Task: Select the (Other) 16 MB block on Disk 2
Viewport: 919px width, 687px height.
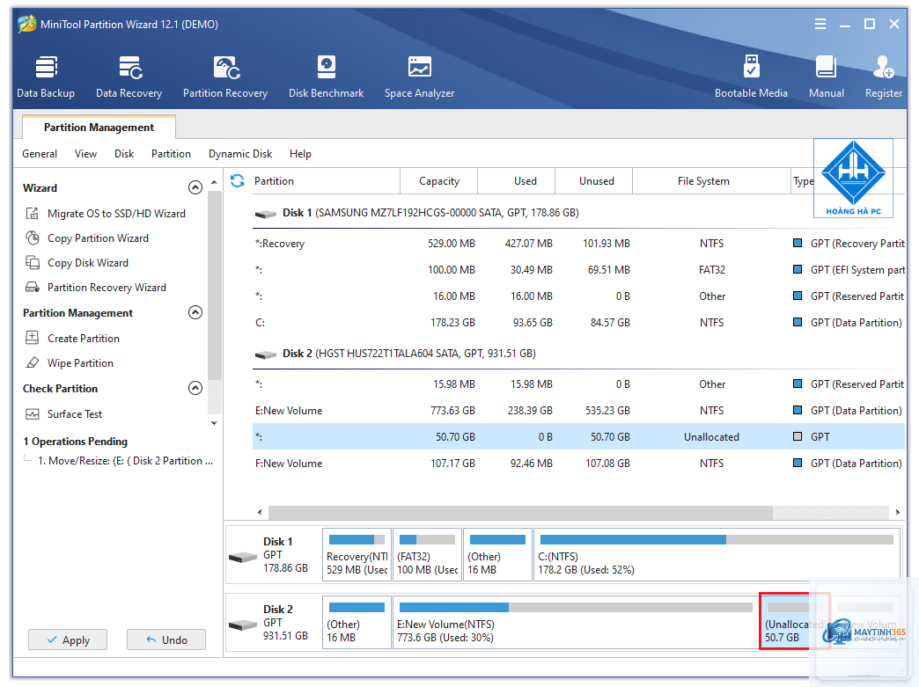Action: (357, 623)
